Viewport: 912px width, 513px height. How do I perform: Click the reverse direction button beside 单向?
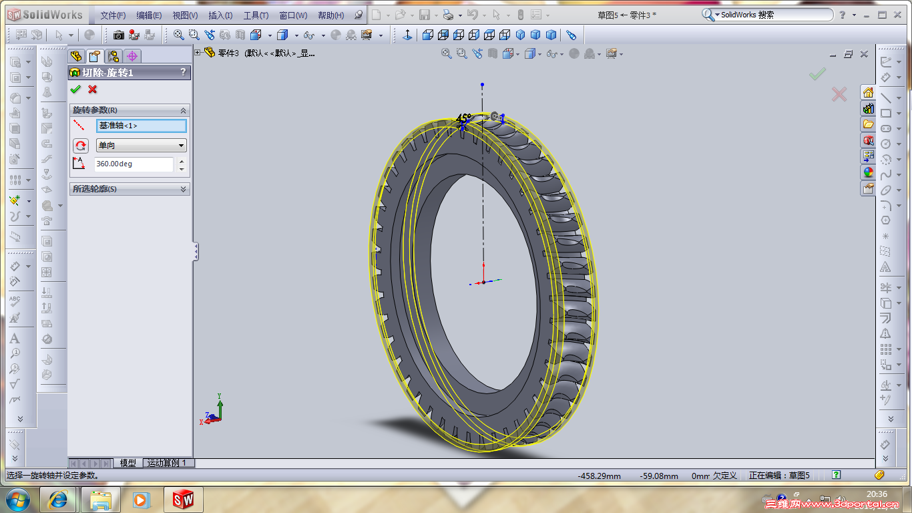[x=81, y=145]
